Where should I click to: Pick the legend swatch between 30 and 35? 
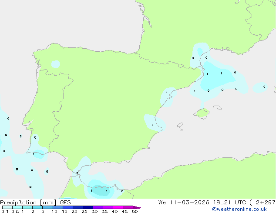[x=98, y=207]
